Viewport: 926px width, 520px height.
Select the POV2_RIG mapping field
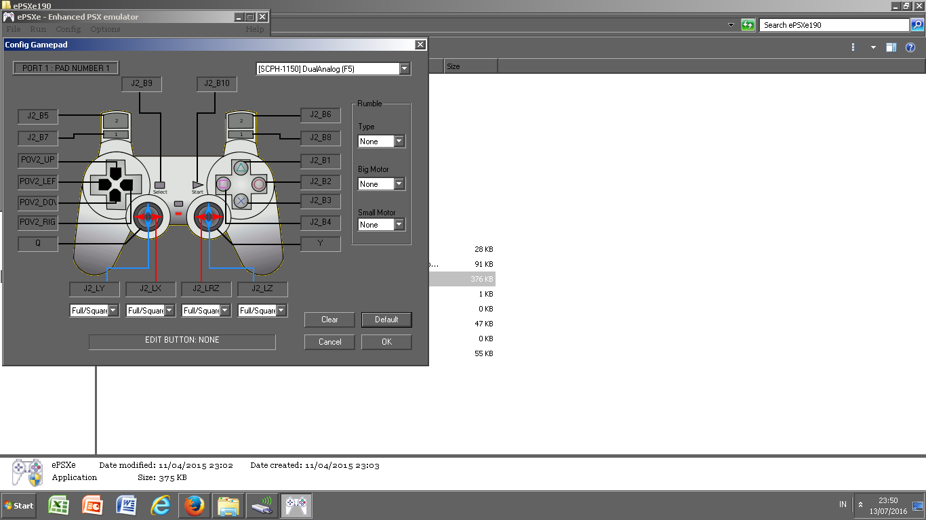(38, 222)
